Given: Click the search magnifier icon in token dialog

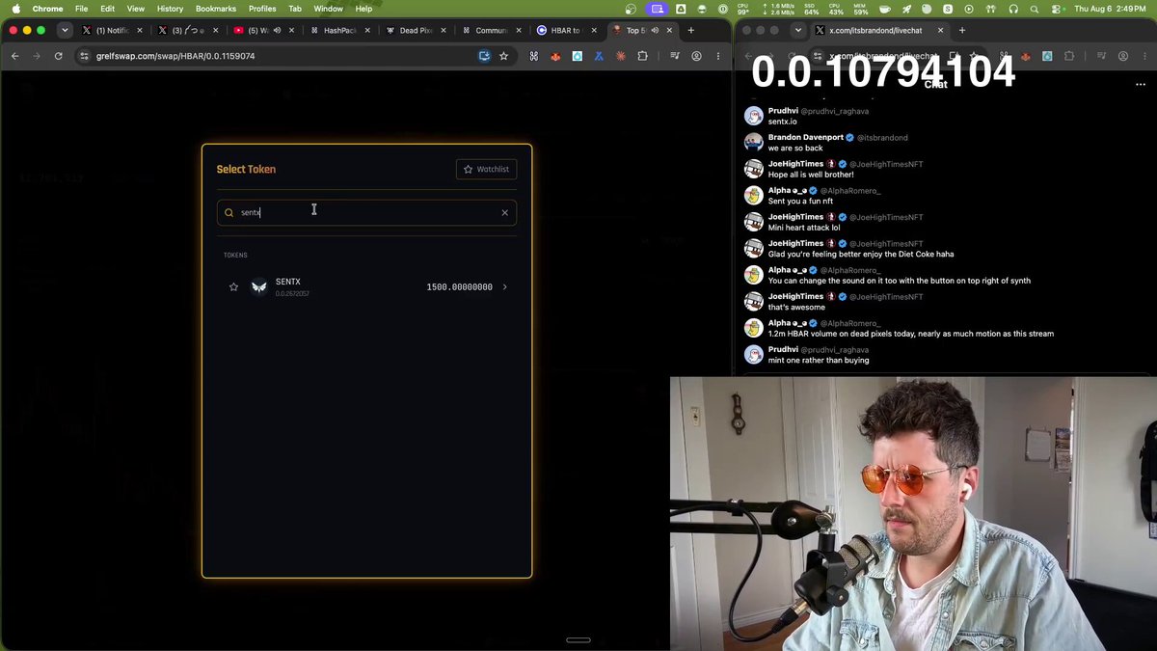Looking at the screenshot, I should (229, 212).
